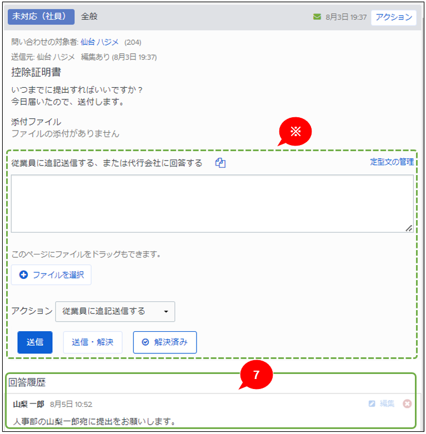Click the ファイルを選択 button
This screenshot has width=426, height=434.
tap(51, 275)
